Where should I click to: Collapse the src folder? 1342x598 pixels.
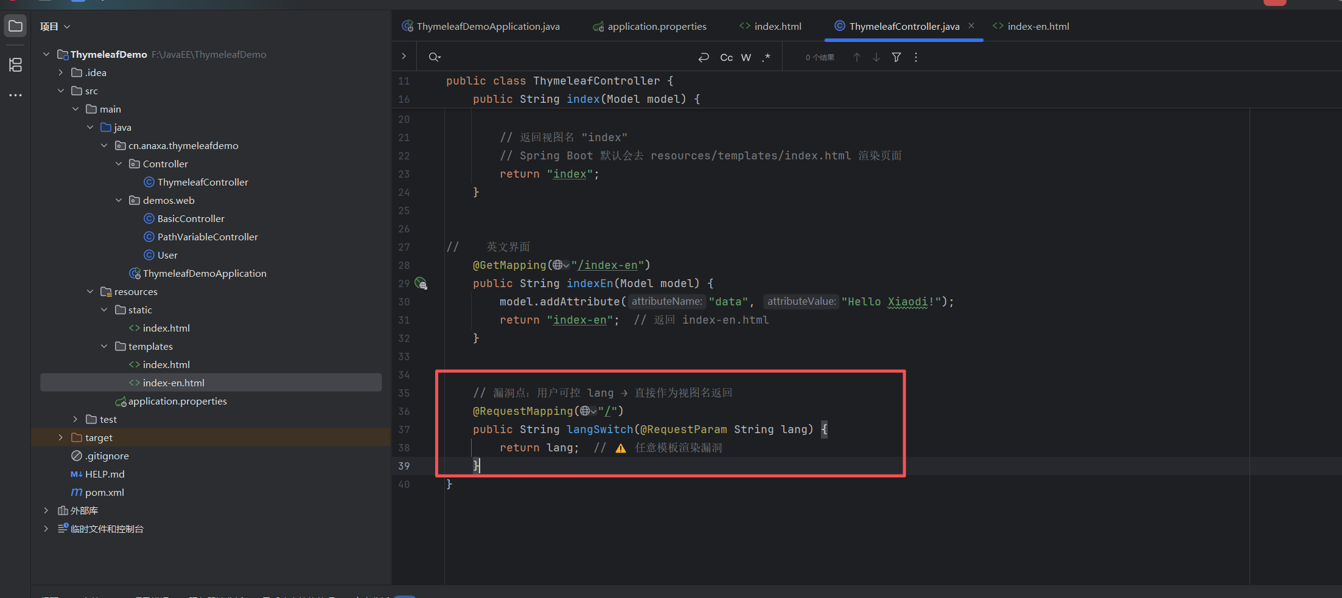pyautogui.click(x=61, y=91)
